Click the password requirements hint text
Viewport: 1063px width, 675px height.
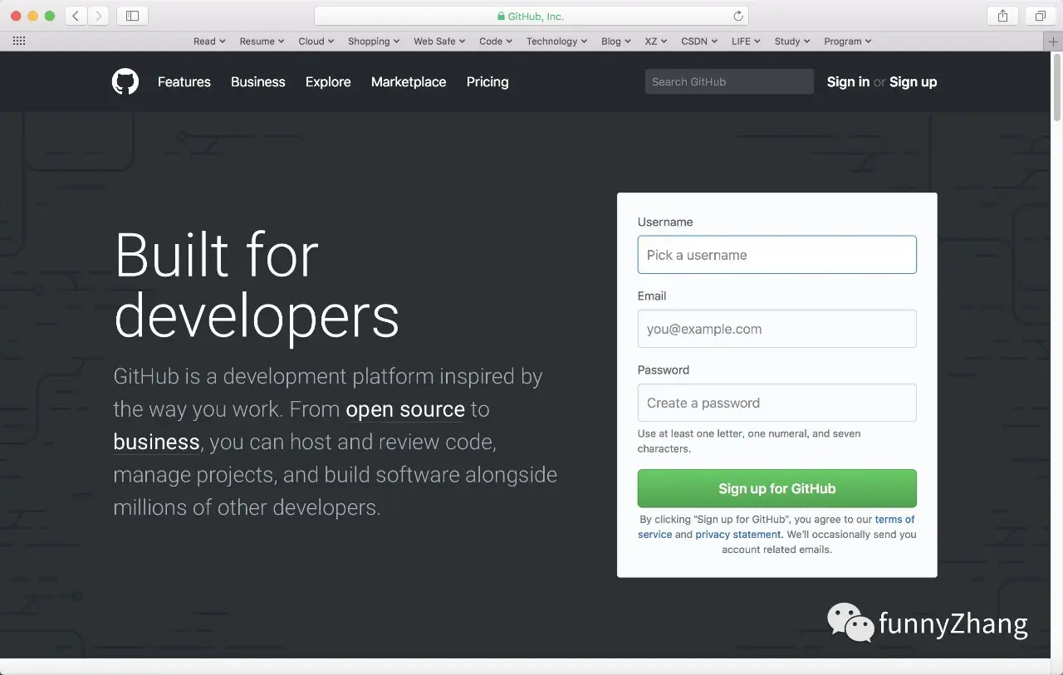point(749,441)
